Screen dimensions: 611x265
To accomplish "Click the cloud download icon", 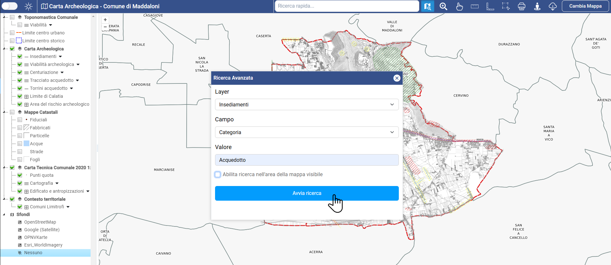I will [x=553, y=6].
